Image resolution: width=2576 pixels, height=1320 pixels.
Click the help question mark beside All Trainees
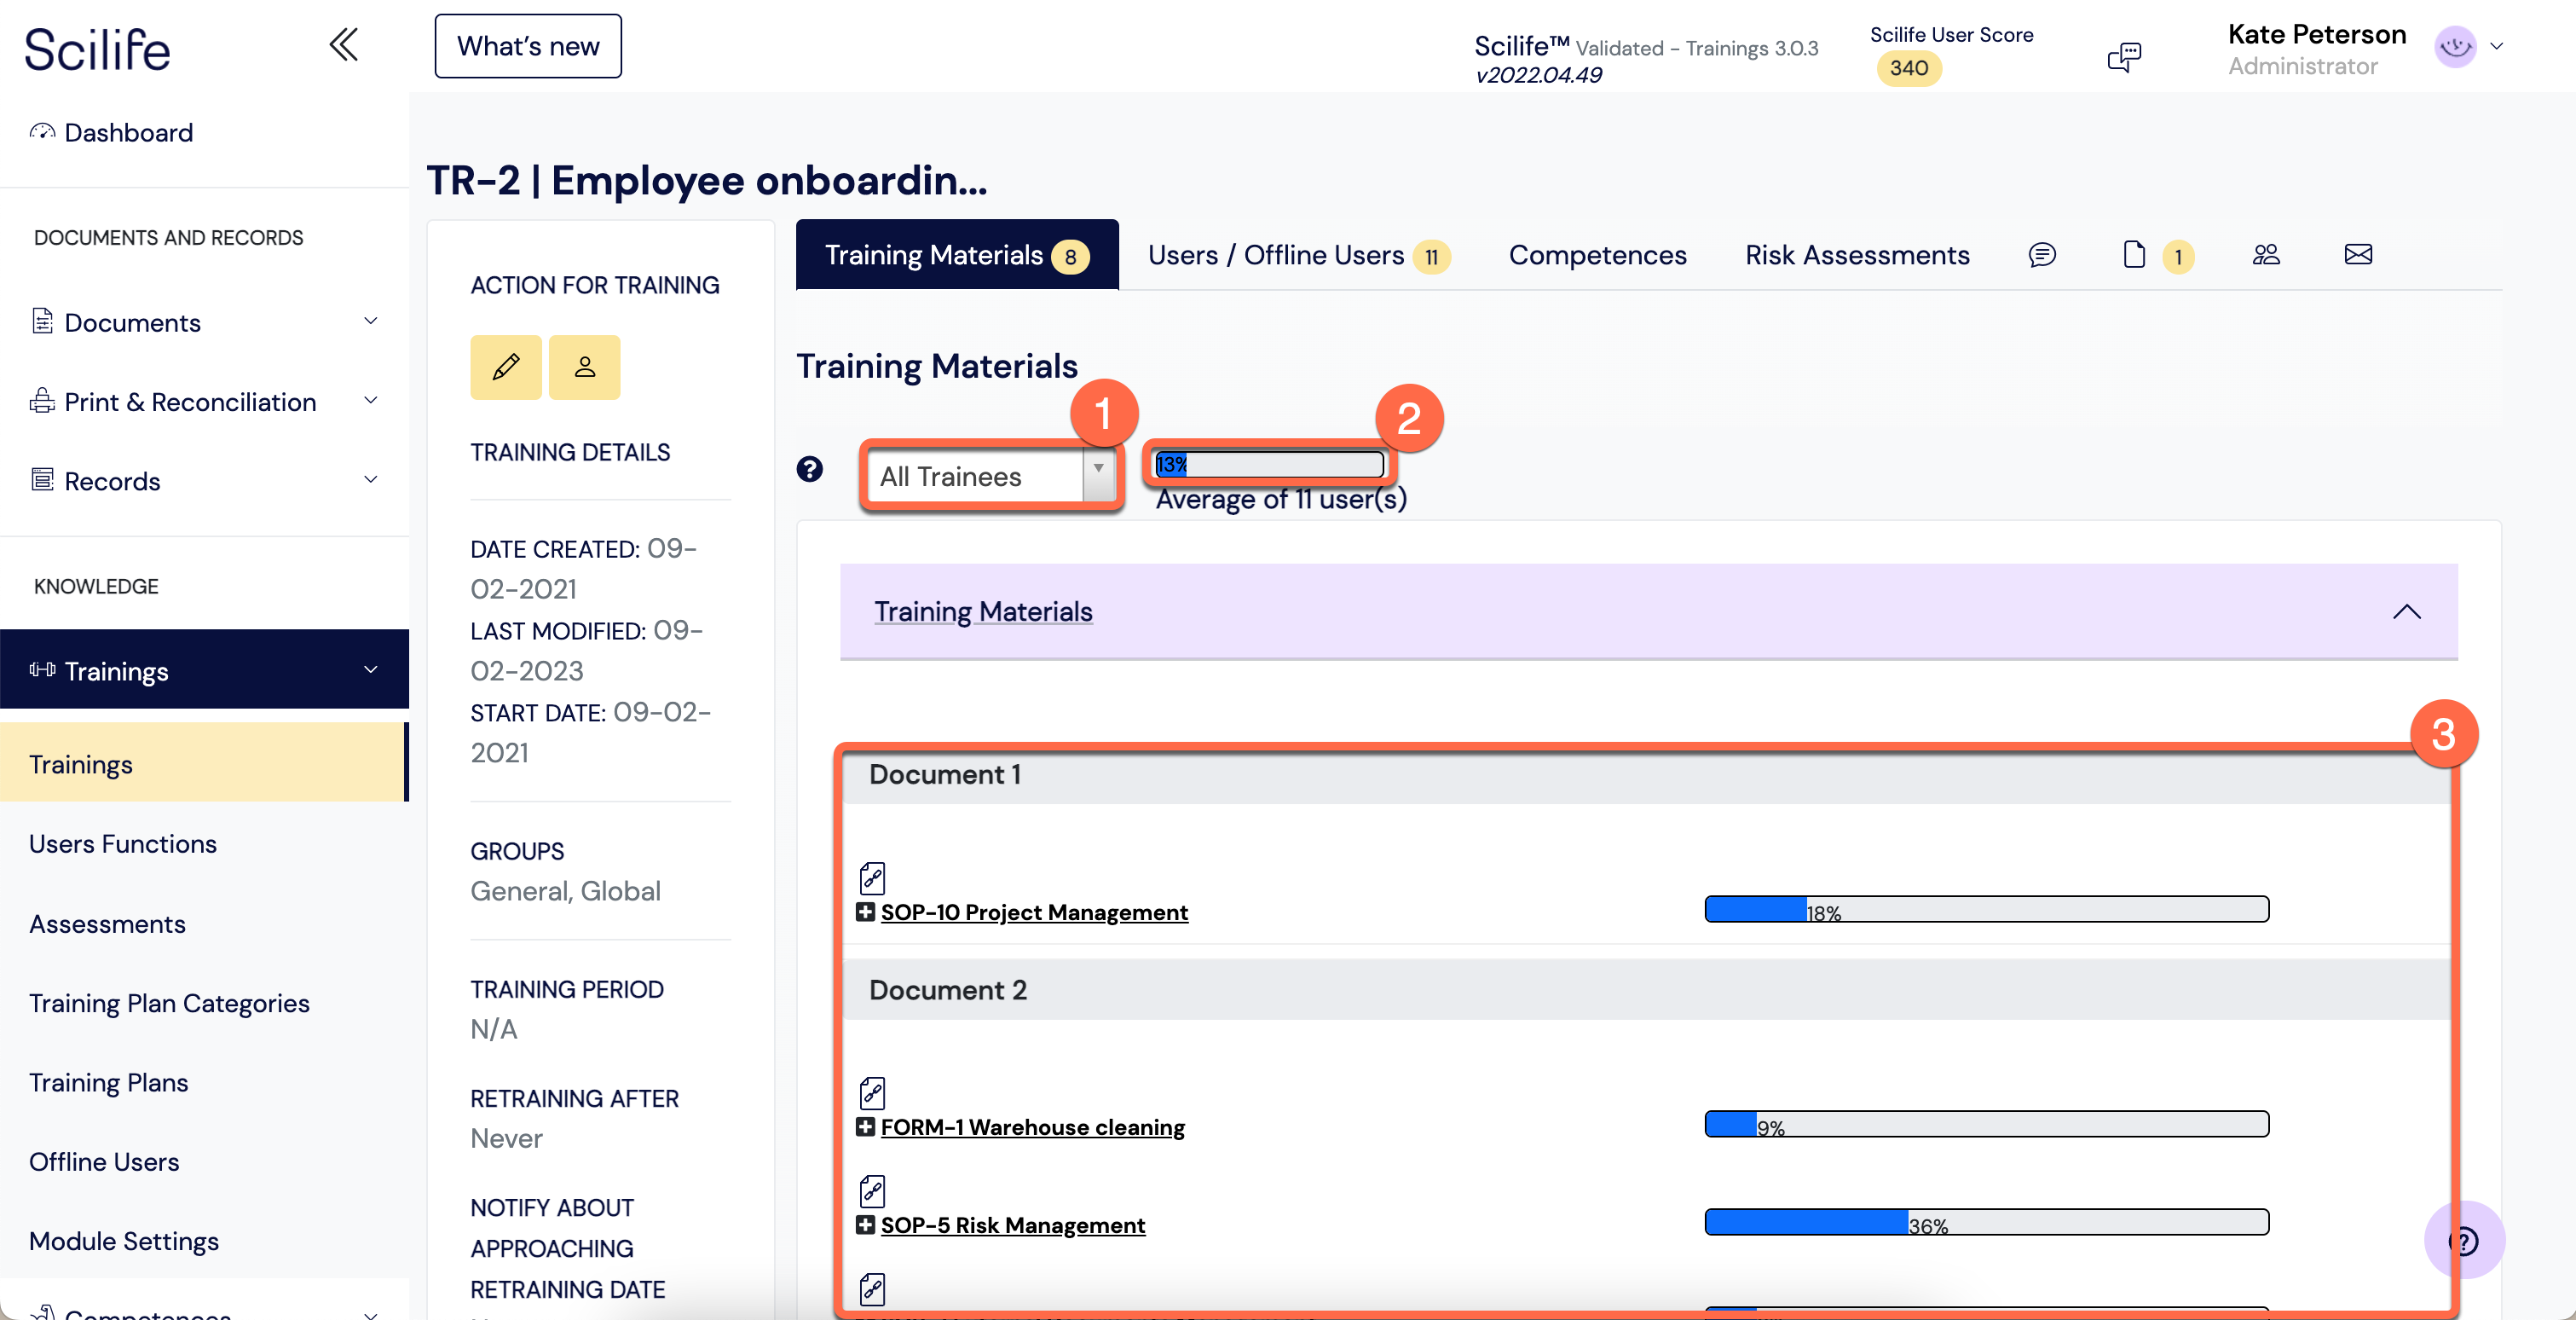810,469
